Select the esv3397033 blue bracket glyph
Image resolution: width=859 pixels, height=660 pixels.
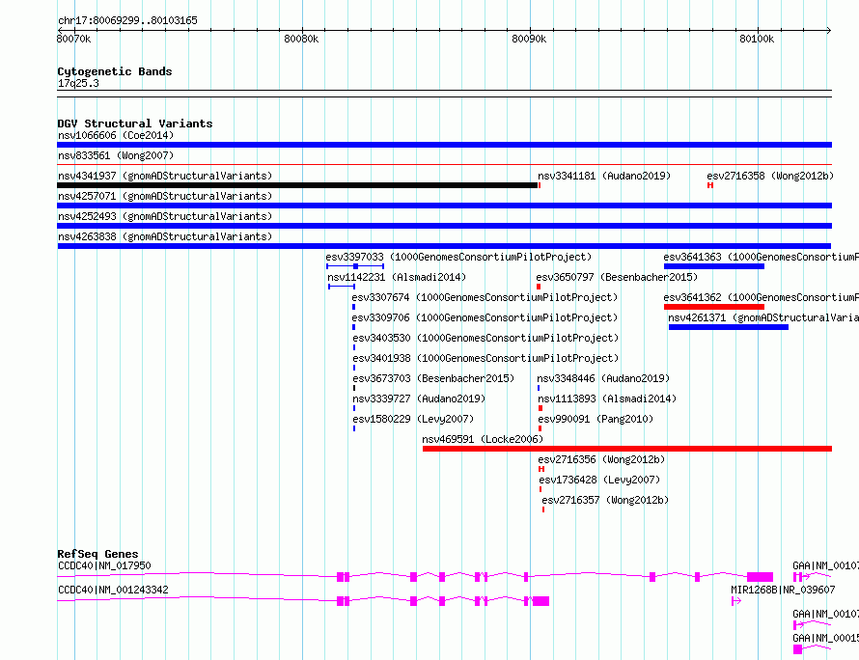click(355, 266)
